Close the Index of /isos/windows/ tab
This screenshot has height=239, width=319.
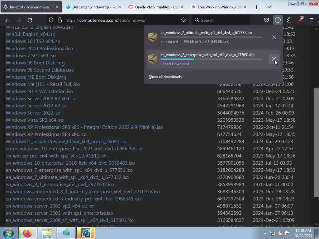point(57,7)
